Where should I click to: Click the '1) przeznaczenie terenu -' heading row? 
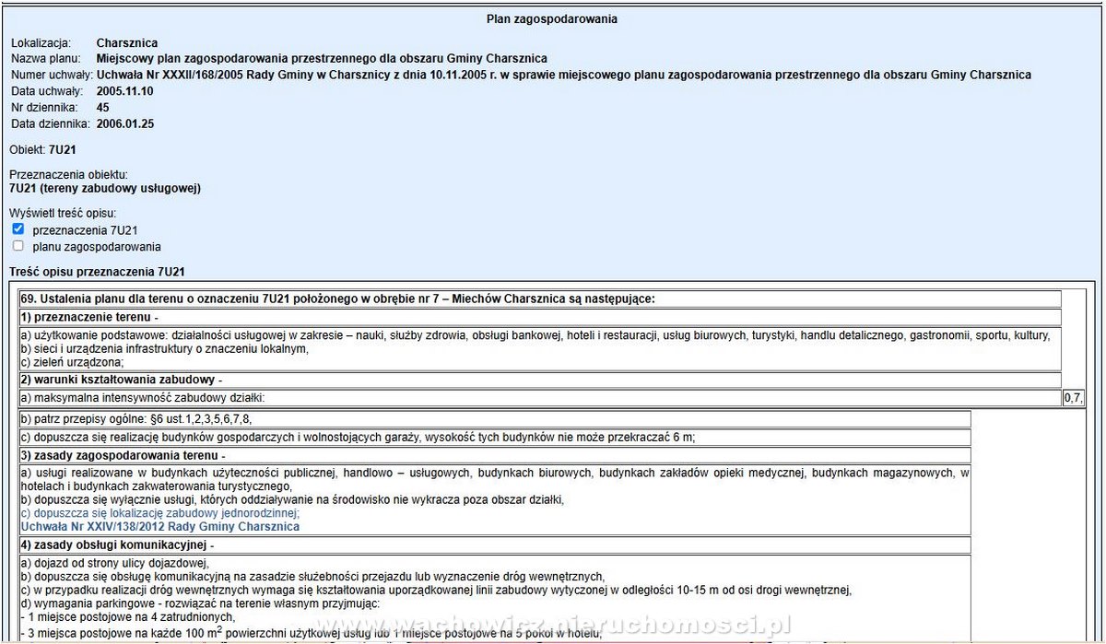point(540,317)
